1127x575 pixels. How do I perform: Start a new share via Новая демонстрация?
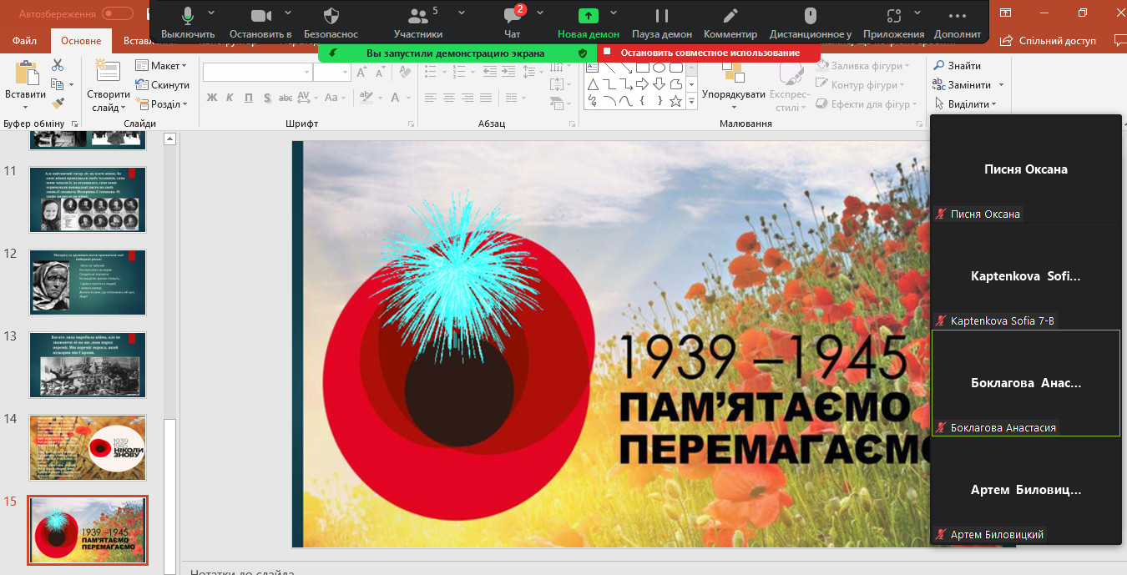click(589, 23)
